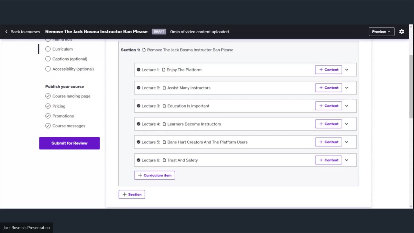The width and height of the screenshot is (414, 233).
Task: Expand Lecture 1 Enjoy The Platform chevron
Action: click(346, 70)
